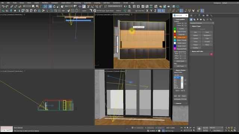Collapse the Object Type rollout
Viewport: 239px width, 134px height.
pyautogui.click(x=196, y=26)
